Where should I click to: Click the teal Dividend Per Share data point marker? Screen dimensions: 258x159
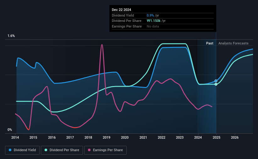pos(216,84)
